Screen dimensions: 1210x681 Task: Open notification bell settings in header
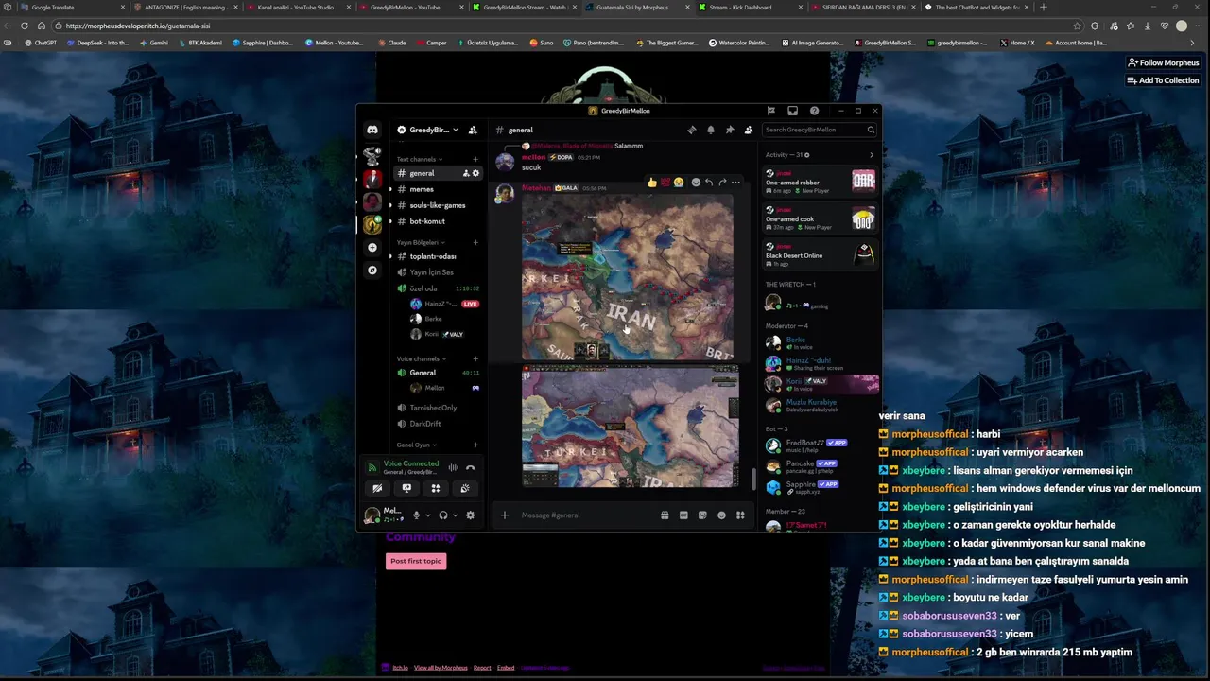[x=711, y=130]
